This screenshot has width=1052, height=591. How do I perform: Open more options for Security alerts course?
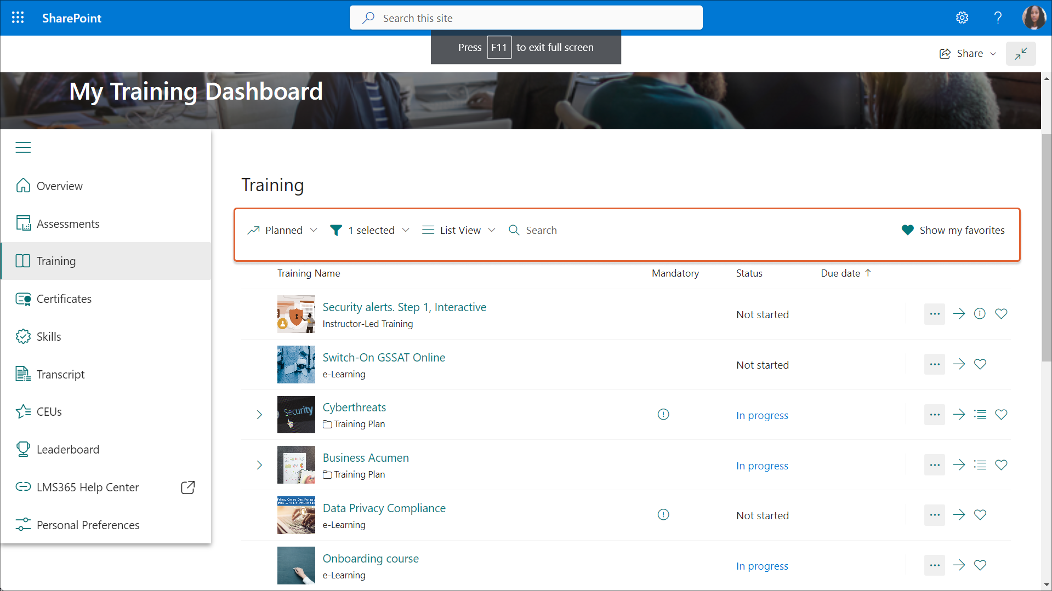[x=934, y=314]
